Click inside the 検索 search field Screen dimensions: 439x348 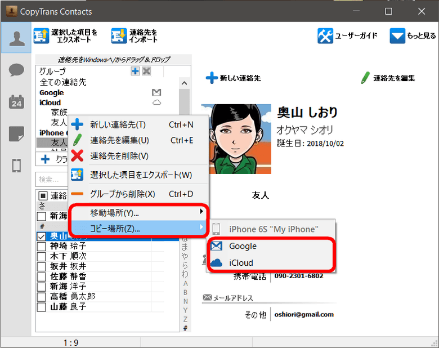point(52,179)
